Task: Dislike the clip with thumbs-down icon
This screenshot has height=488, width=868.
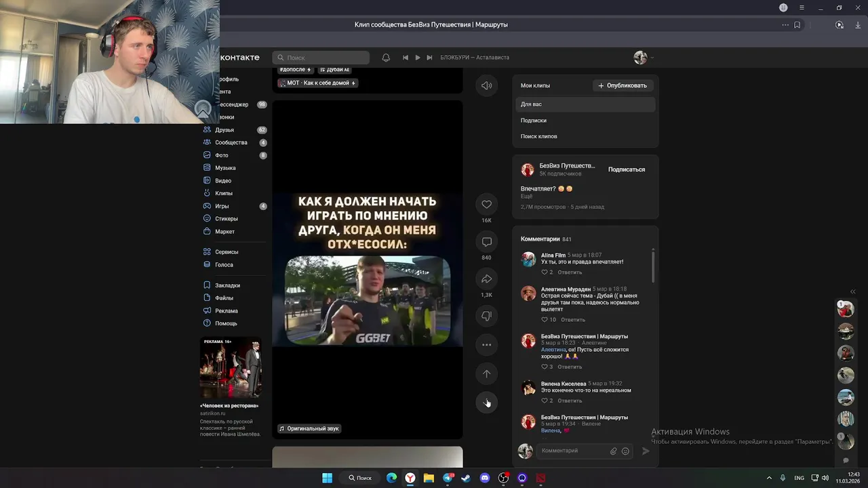Action: pos(486,316)
